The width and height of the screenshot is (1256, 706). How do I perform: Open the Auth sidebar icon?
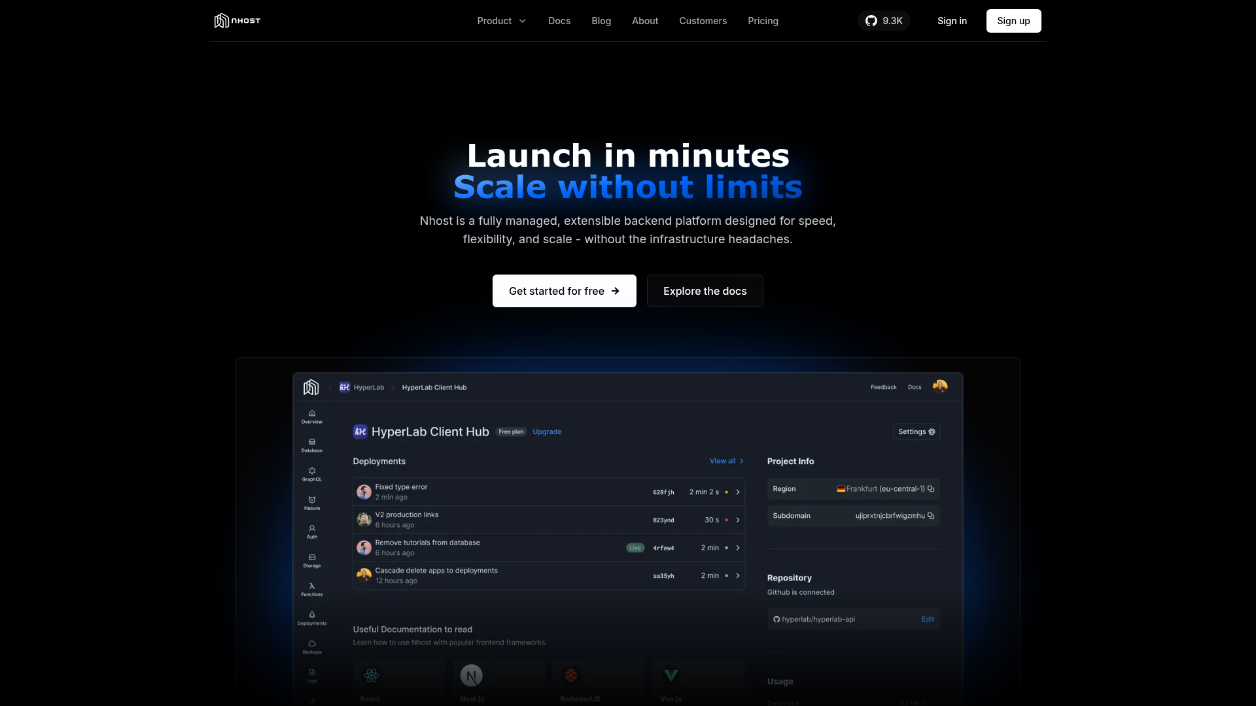click(312, 531)
